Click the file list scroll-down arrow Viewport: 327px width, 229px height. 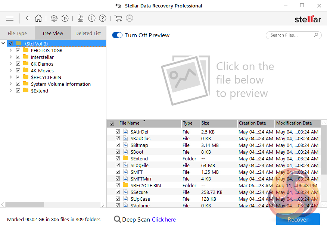click(x=324, y=204)
